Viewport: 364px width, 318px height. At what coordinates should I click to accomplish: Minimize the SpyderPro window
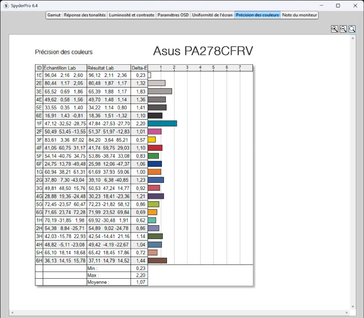click(321, 6)
